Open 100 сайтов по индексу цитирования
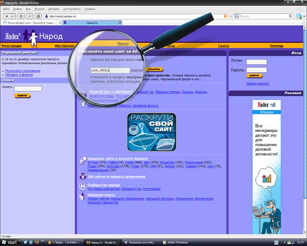This screenshot has width=307, height=246. pyautogui.click(x=116, y=176)
